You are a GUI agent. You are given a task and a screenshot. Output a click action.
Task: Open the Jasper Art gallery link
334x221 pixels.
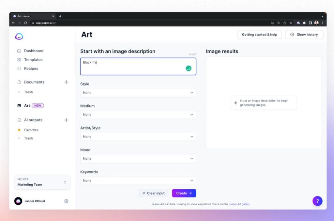(239, 204)
